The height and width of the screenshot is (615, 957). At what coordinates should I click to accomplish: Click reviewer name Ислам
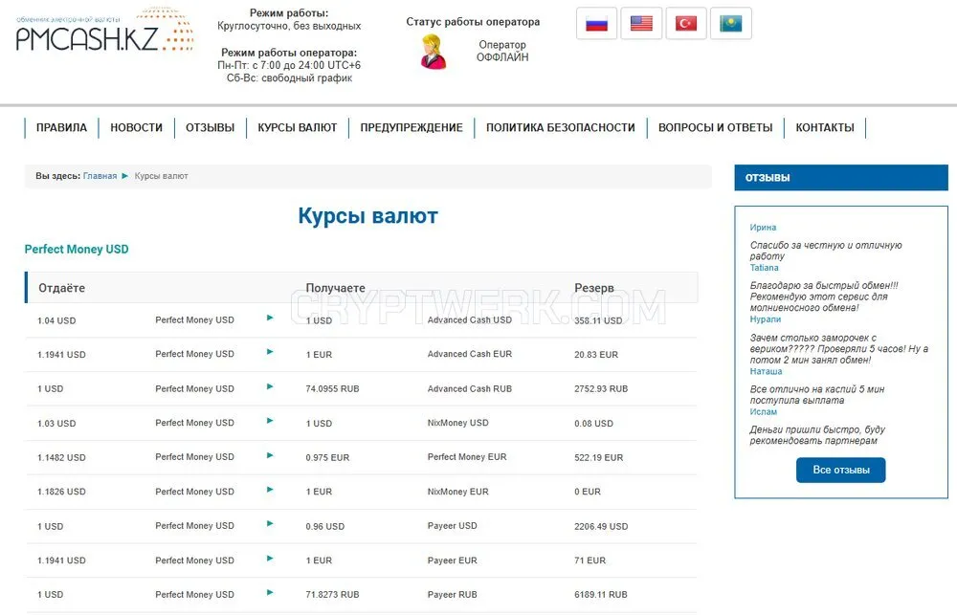[x=764, y=412]
